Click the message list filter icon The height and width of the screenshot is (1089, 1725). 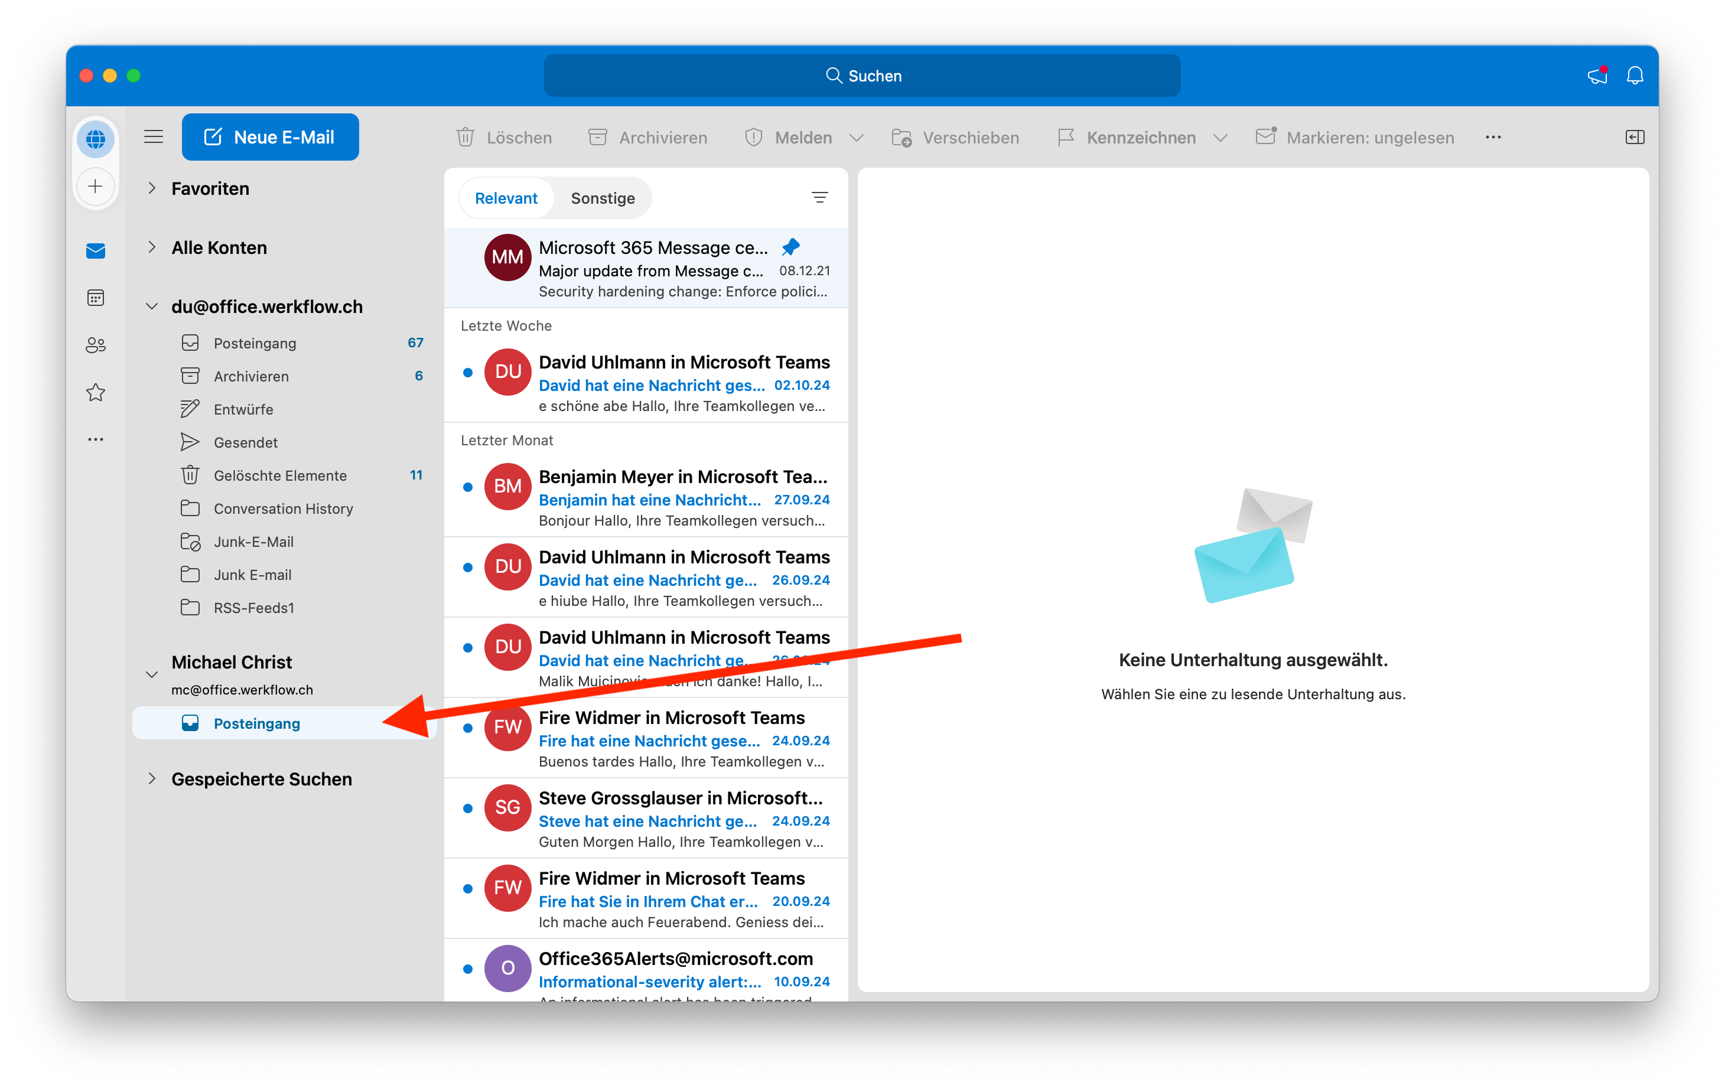819,198
